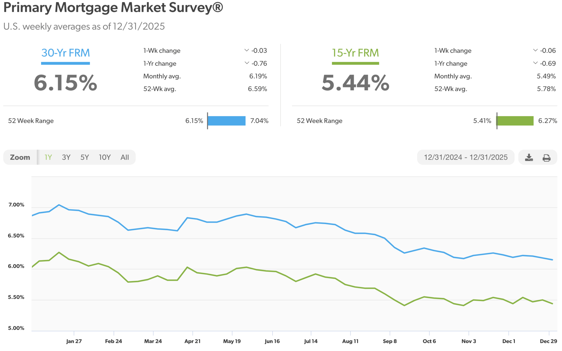Show All historical data range
Viewport: 562px width, 351px height.
click(125, 157)
